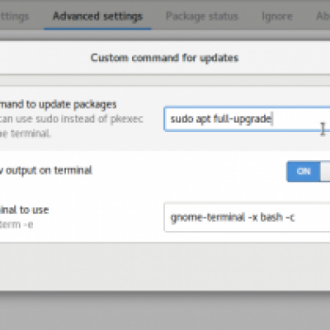Open the cut-off About tab at right
Image resolution: width=330 pixels, height=330 pixels.
click(323, 16)
